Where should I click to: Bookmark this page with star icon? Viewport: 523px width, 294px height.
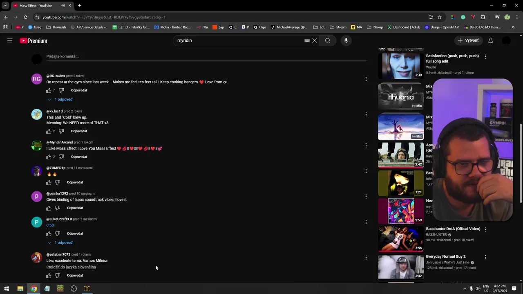pos(440,17)
